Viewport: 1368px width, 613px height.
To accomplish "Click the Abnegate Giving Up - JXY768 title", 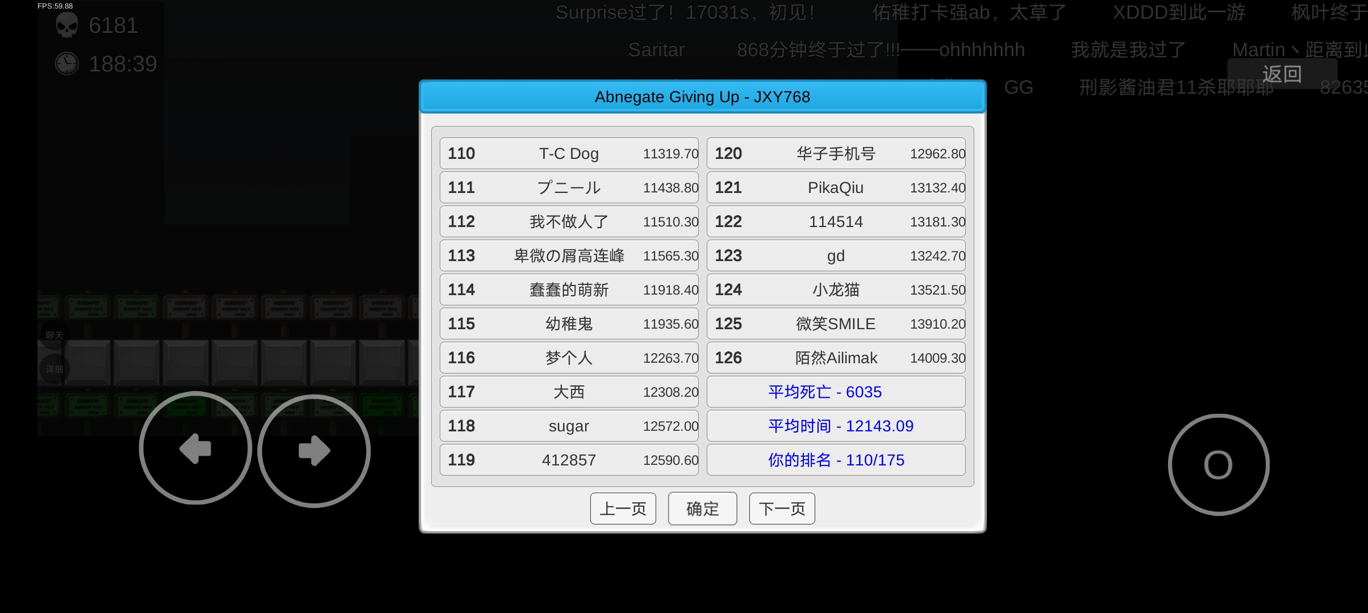I will [703, 97].
